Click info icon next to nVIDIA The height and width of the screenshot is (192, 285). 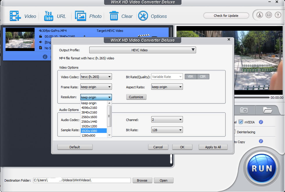tap(261, 122)
